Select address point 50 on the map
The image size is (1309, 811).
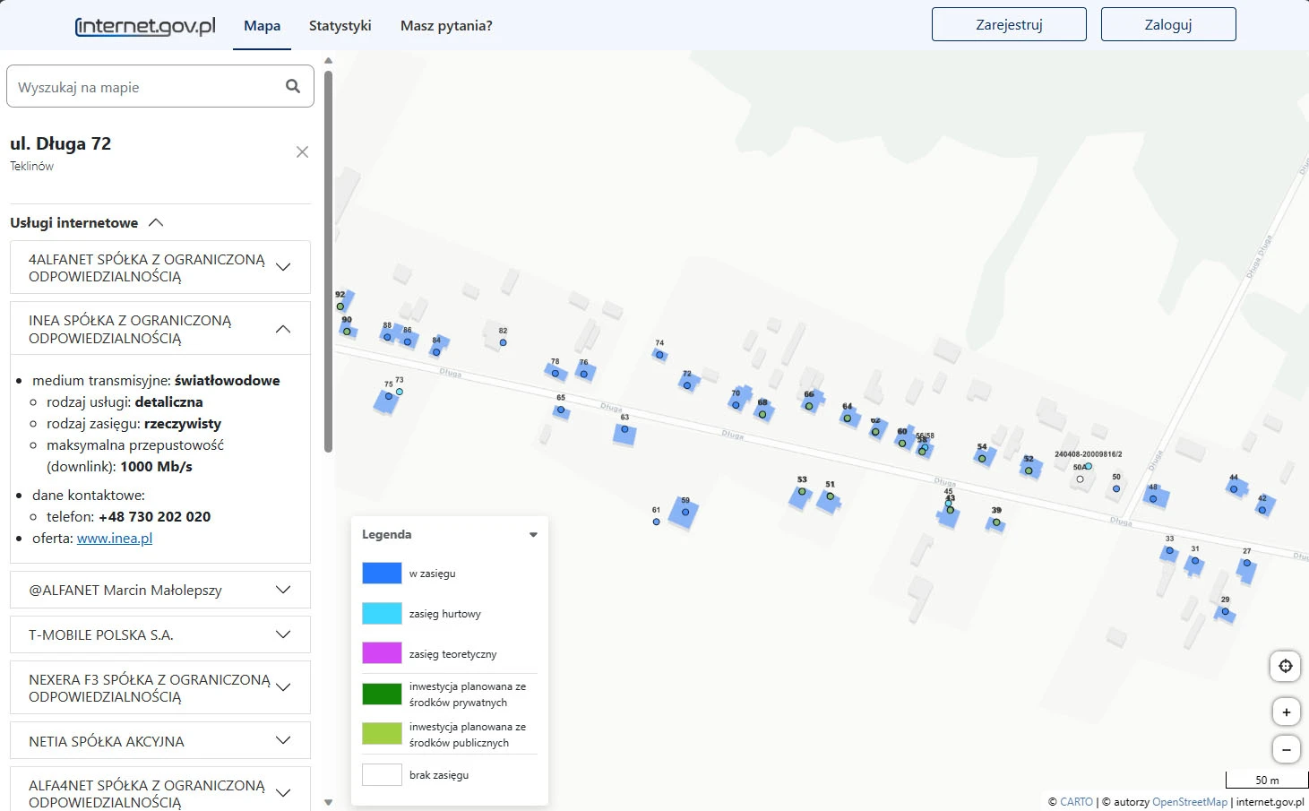tap(1116, 488)
